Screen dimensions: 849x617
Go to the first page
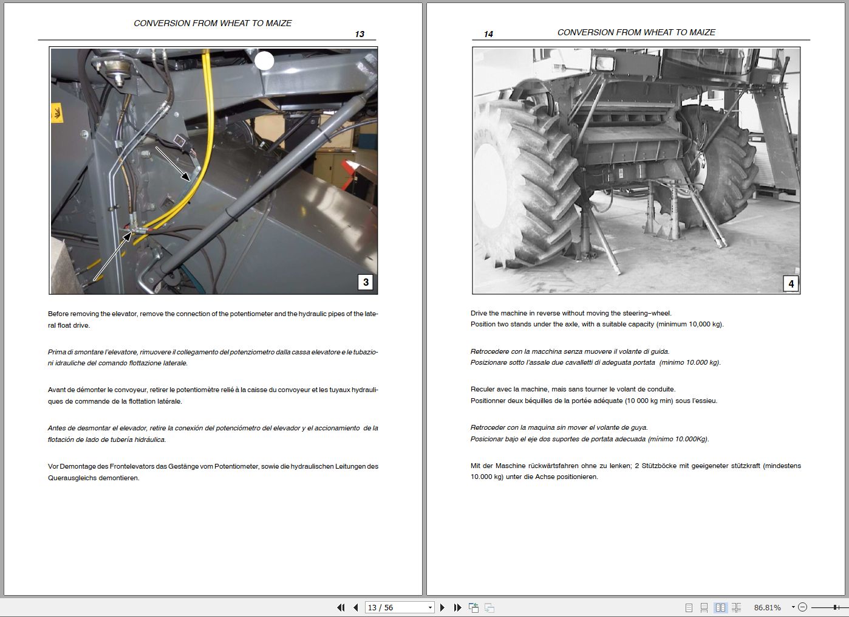341,607
